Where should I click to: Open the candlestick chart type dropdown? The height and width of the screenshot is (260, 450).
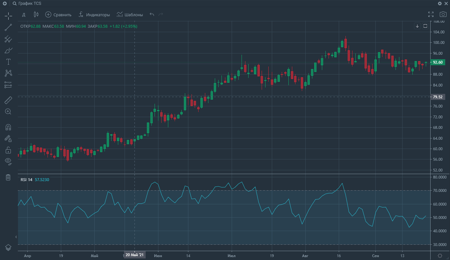36,15
